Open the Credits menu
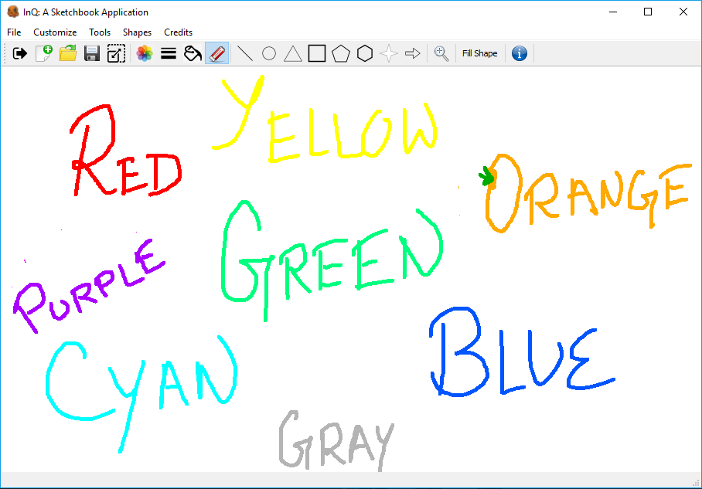This screenshot has width=702, height=489. tap(178, 32)
